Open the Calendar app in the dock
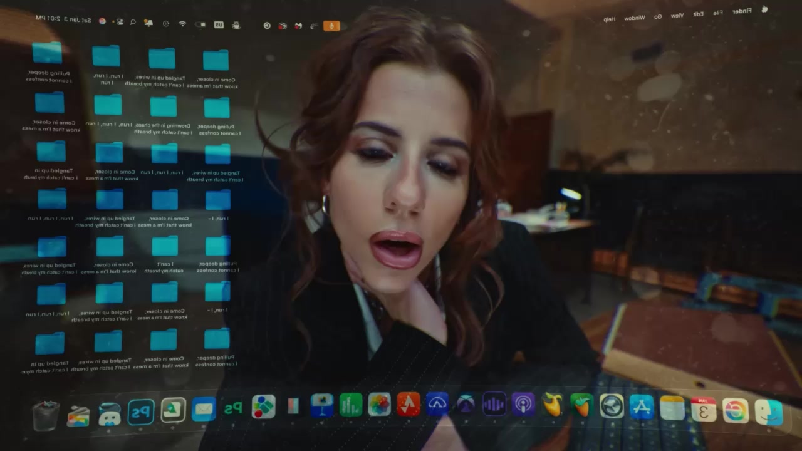802x451 pixels. [704, 410]
